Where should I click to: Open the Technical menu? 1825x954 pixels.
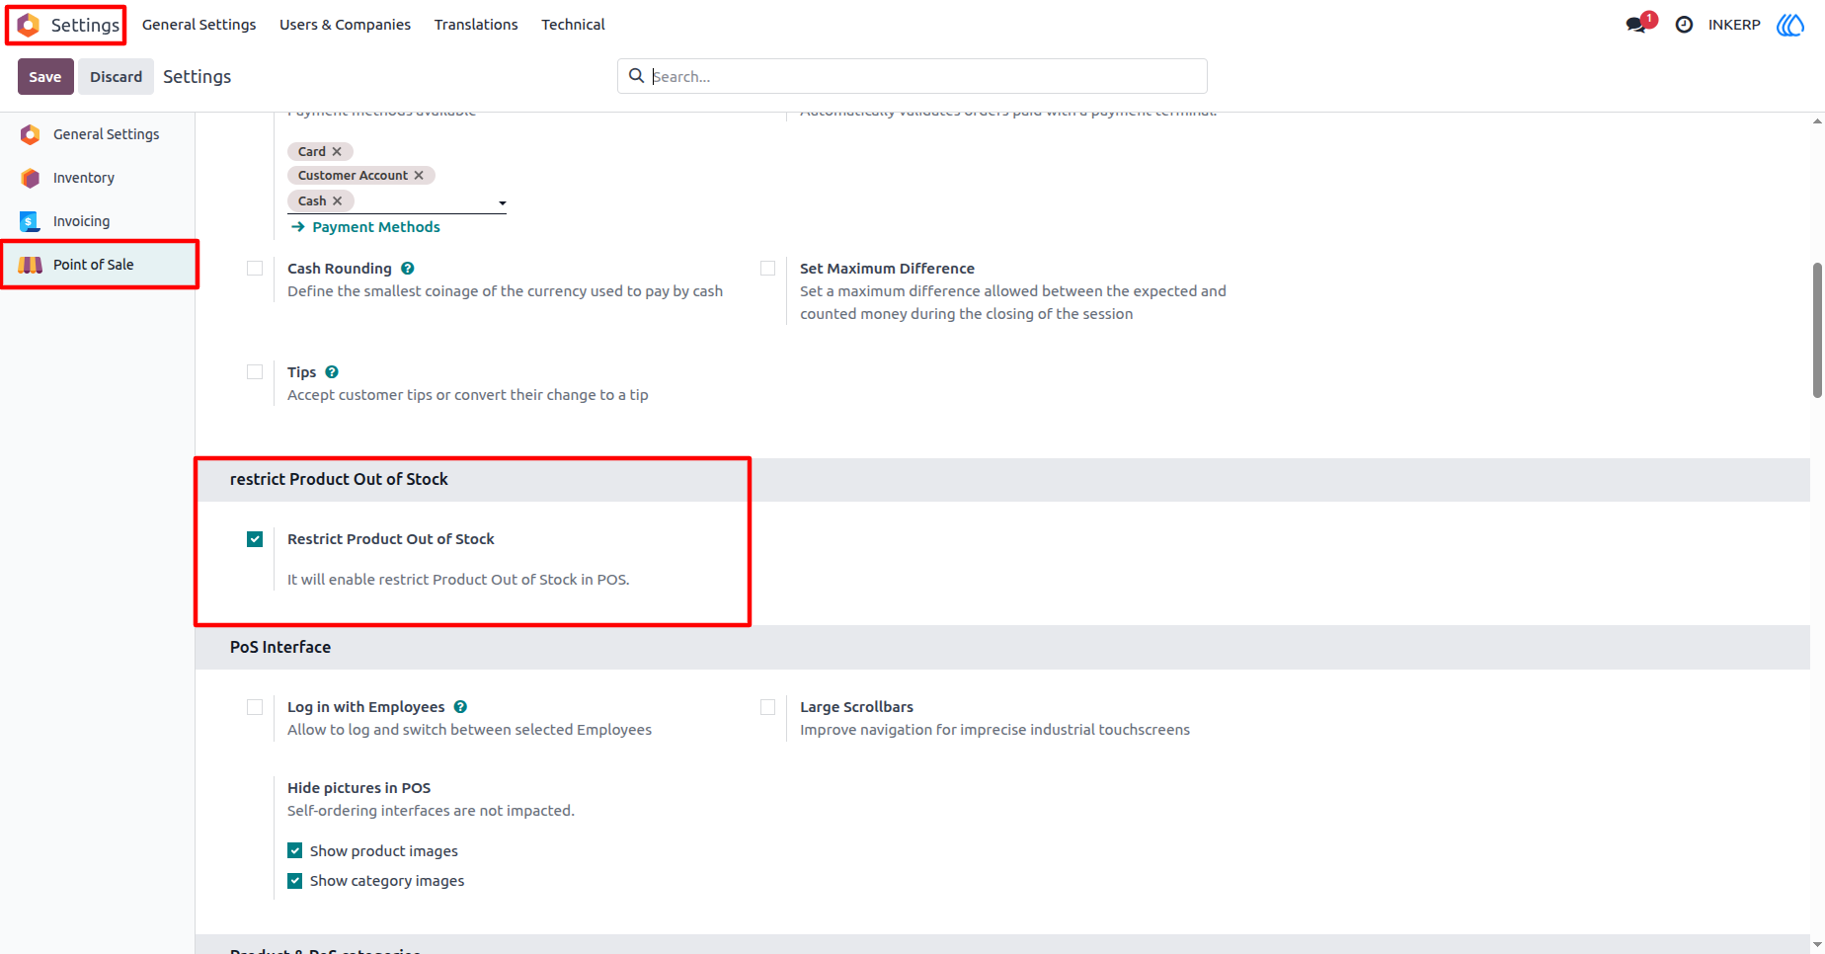(573, 25)
